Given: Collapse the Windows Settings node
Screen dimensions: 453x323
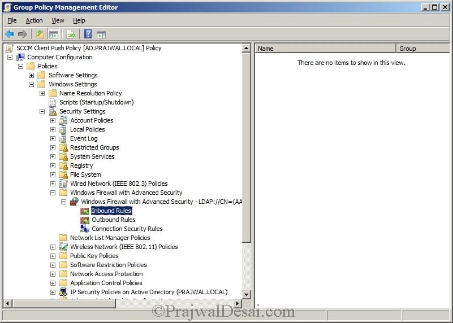Looking at the screenshot, I should tap(31, 84).
